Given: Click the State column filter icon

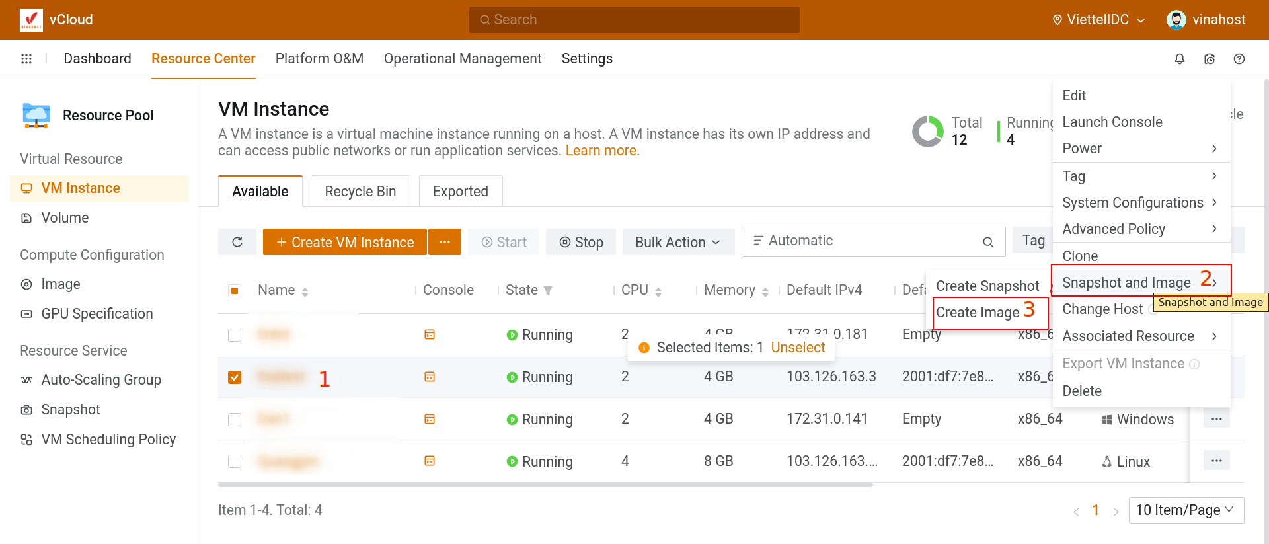Looking at the screenshot, I should [548, 290].
